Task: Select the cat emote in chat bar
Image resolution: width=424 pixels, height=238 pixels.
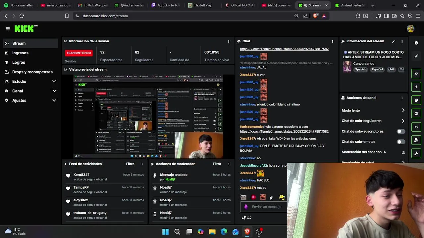Action: pyautogui.click(x=243, y=197)
